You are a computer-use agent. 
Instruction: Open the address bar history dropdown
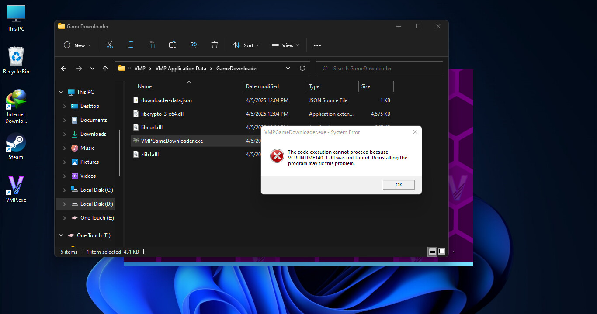[x=288, y=69]
